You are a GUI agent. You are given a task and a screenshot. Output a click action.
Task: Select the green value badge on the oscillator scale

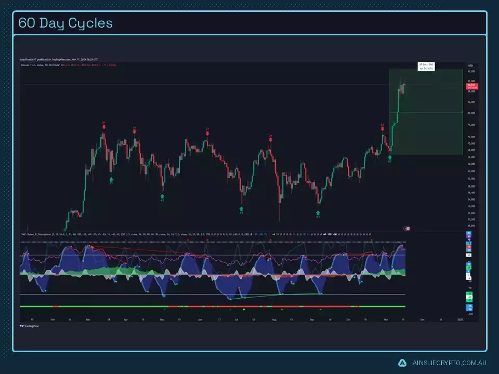(x=468, y=268)
